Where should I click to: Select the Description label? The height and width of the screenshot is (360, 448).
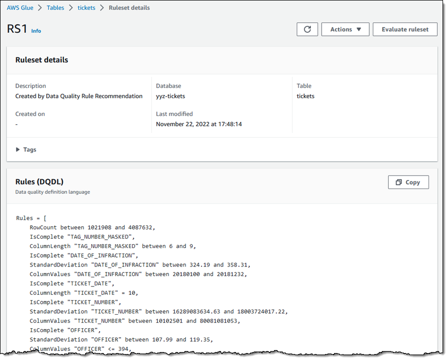pos(30,86)
